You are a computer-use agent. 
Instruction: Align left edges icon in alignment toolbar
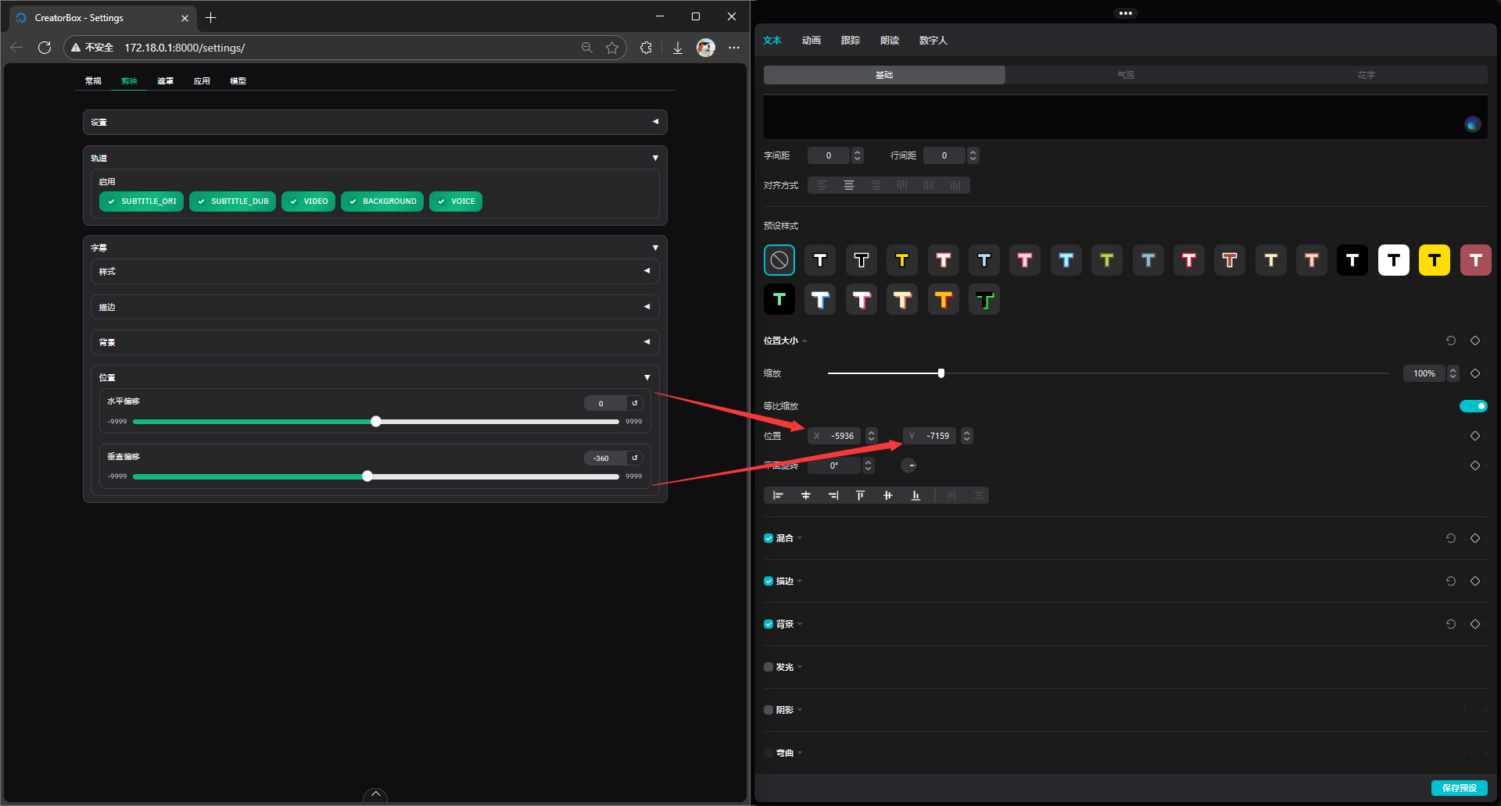pyautogui.click(x=778, y=495)
